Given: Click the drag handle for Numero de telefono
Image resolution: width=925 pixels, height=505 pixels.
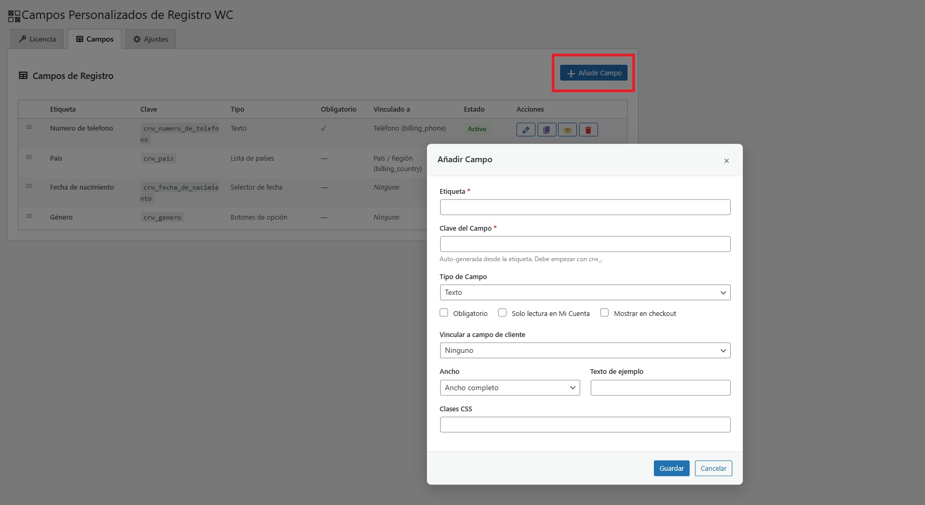Looking at the screenshot, I should [29, 127].
